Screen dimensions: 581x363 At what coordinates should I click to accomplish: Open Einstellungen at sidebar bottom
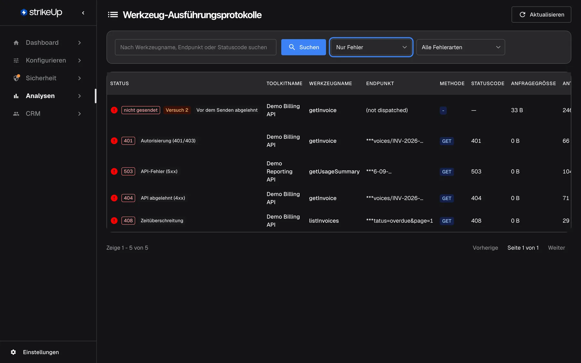(x=41, y=352)
